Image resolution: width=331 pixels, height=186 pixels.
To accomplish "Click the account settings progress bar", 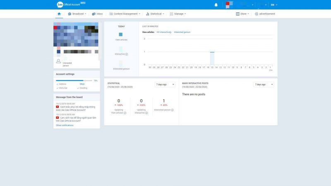I will click(74, 81).
